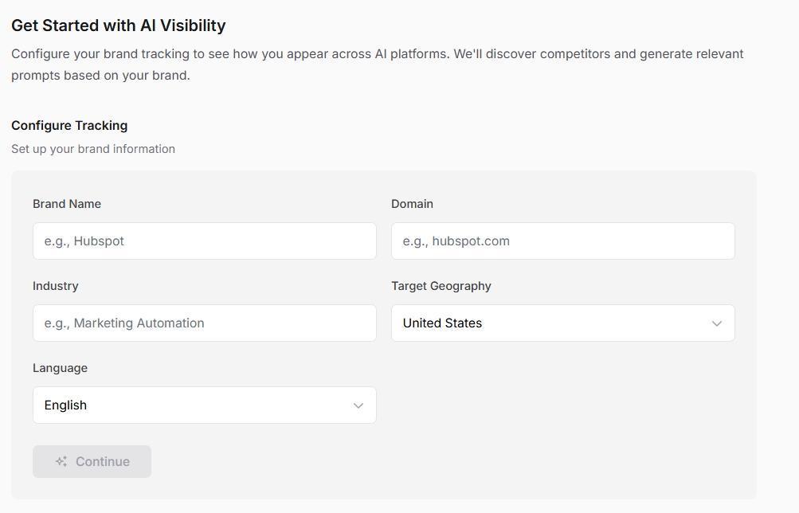Click into the Domain text field
The height and width of the screenshot is (513, 799).
coord(562,241)
